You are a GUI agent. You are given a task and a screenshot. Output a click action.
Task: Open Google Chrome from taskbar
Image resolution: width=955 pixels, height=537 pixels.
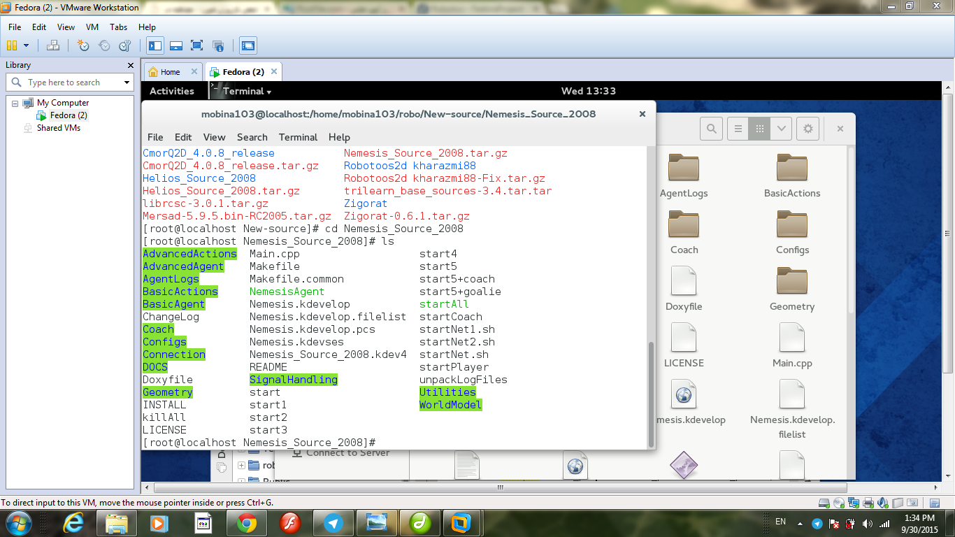[246, 522]
